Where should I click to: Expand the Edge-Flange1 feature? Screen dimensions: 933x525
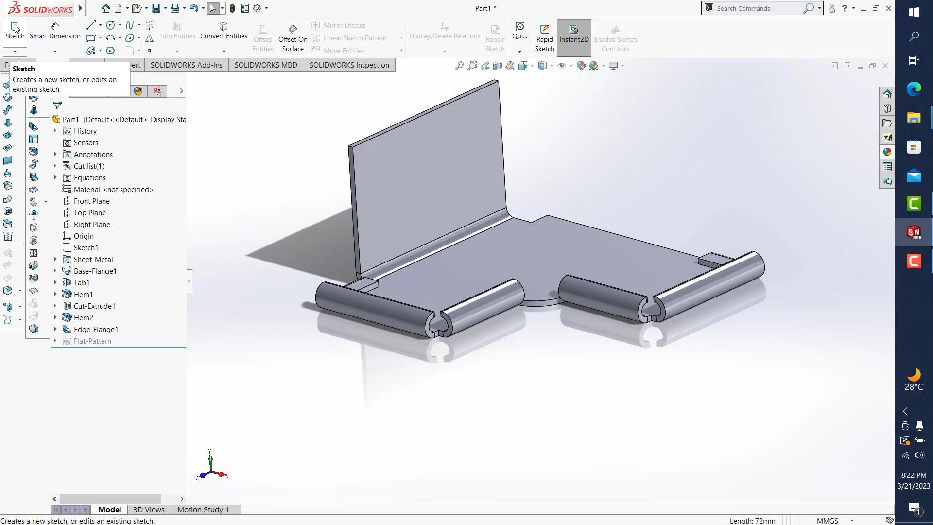click(55, 329)
